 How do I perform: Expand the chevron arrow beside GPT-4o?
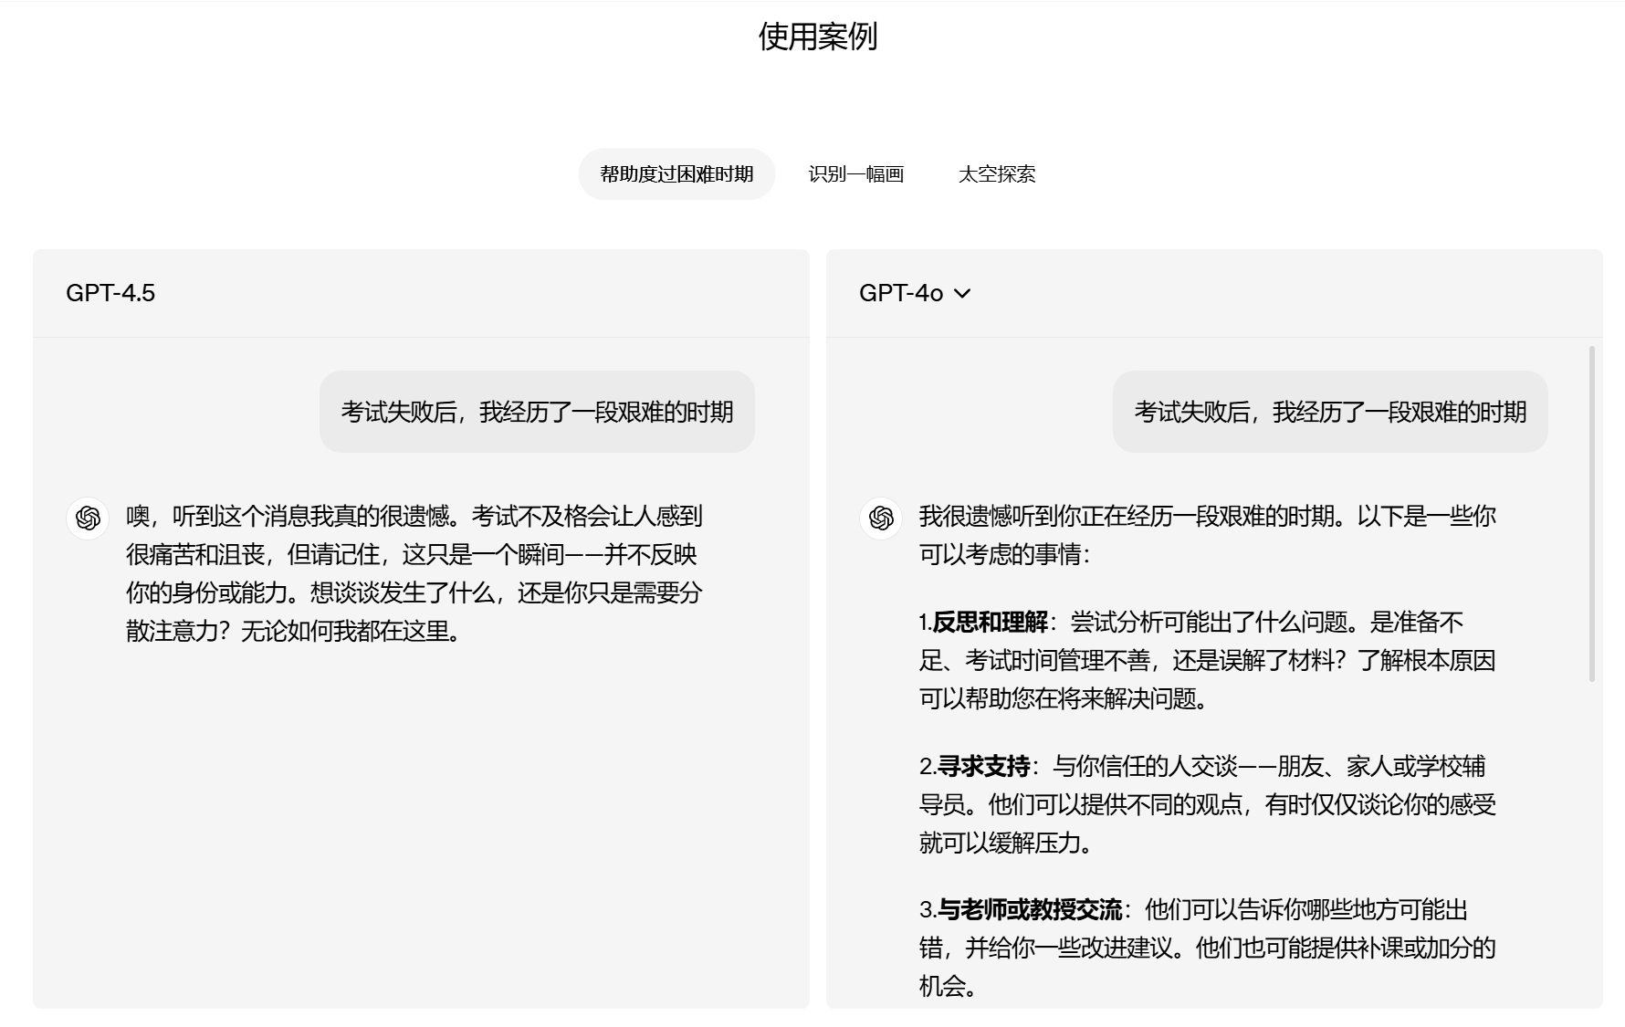[962, 293]
